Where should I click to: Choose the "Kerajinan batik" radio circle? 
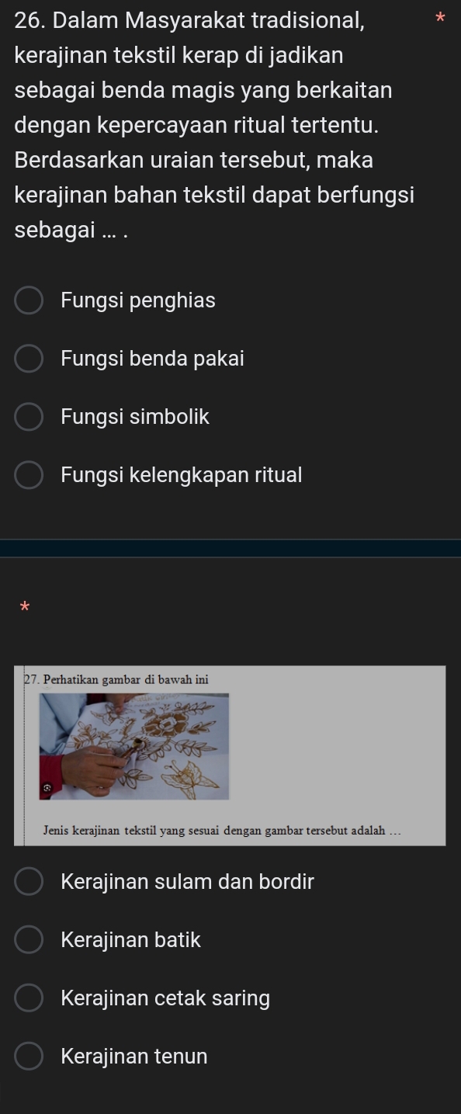(29, 941)
